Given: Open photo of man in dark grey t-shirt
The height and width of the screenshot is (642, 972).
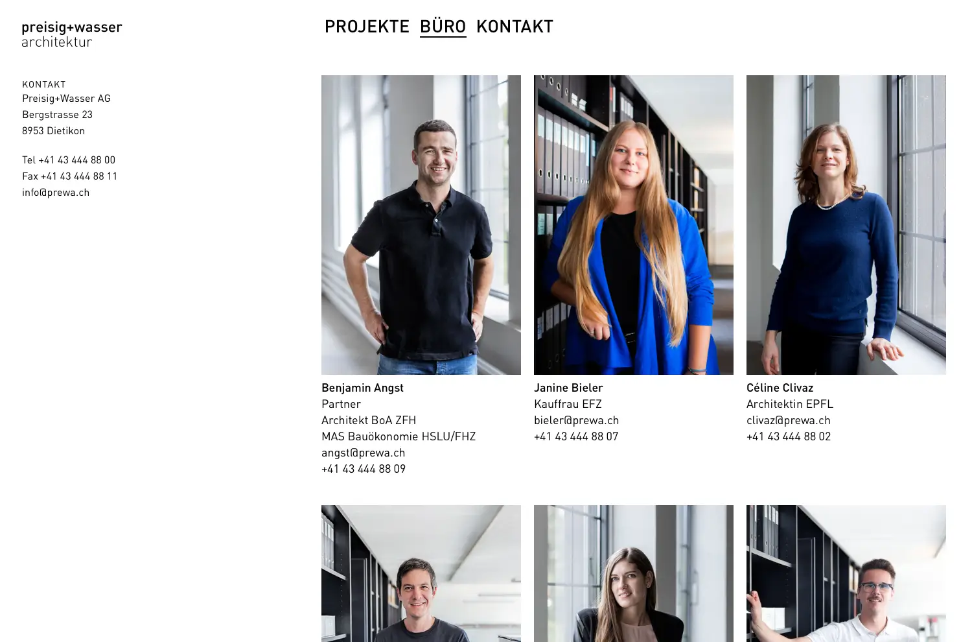Looking at the screenshot, I should pyautogui.click(x=421, y=573).
